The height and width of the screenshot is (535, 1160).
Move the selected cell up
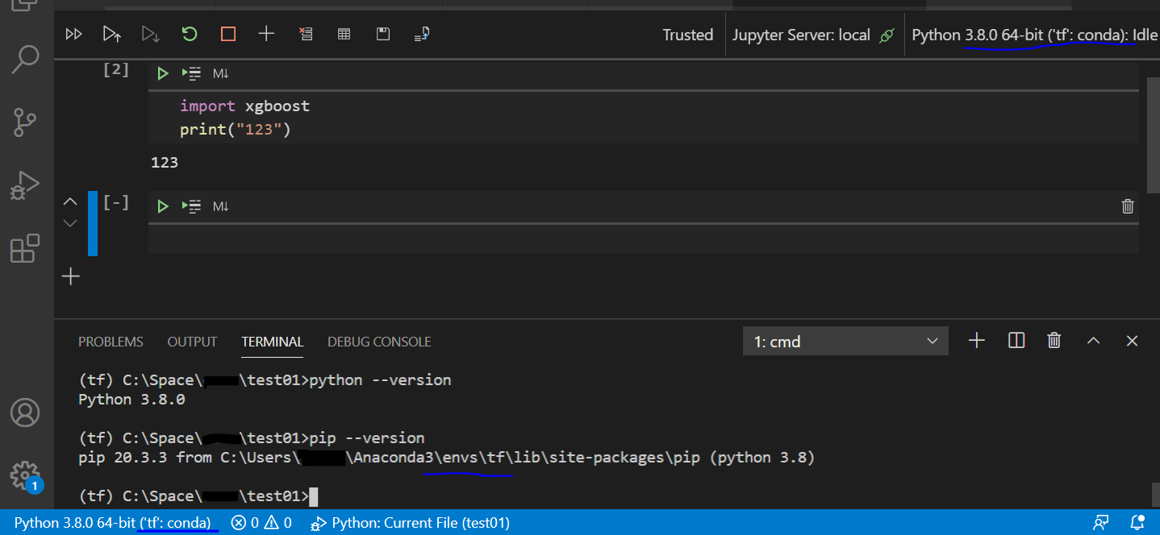(x=70, y=201)
